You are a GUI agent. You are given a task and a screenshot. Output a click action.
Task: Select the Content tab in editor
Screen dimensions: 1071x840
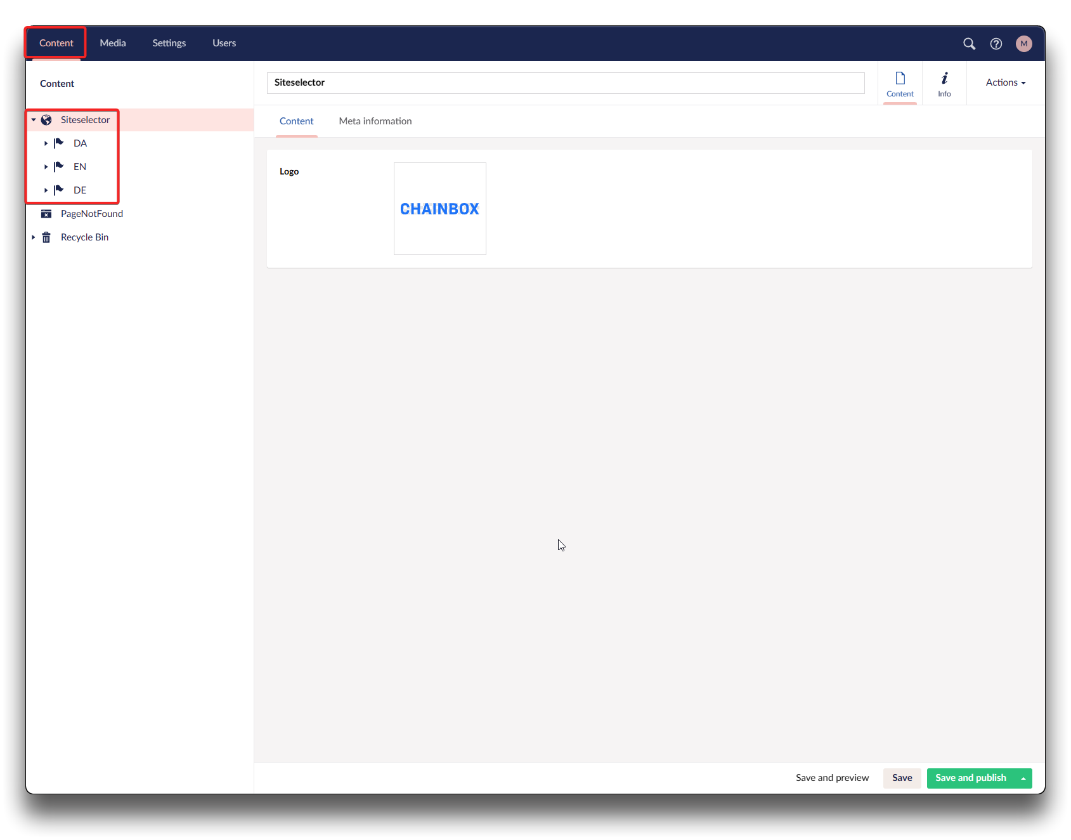click(297, 121)
